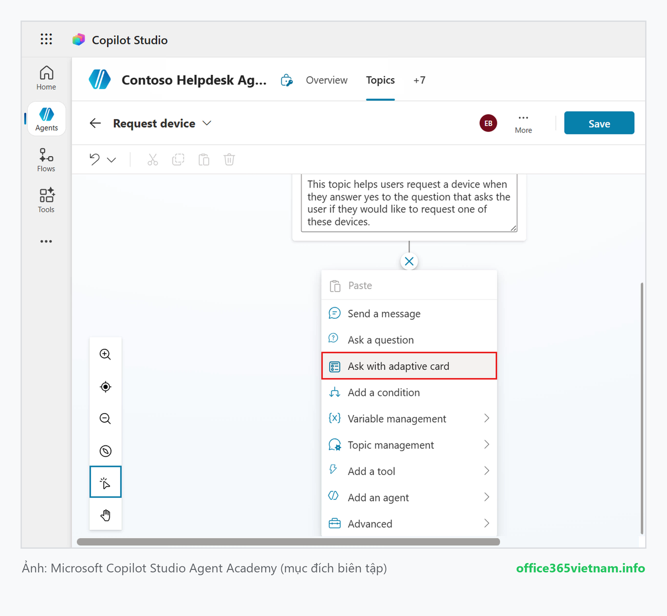The image size is (667, 616).
Task: Open the undo history dropdown chevron
Action: (x=111, y=160)
